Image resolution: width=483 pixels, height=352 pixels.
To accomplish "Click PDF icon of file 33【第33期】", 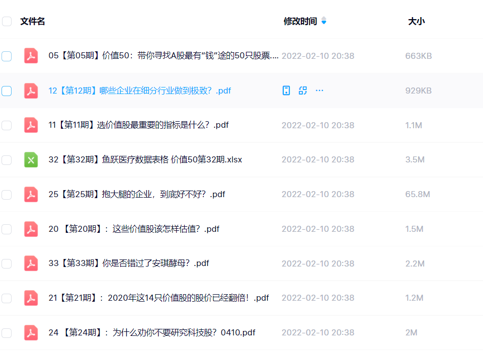I will tap(31, 263).
